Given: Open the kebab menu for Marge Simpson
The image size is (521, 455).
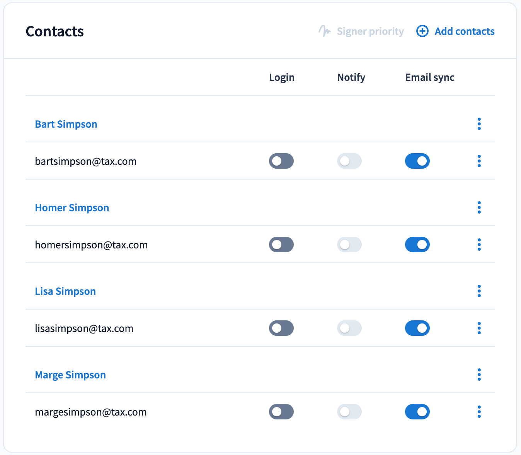Looking at the screenshot, I should [479, 375].
